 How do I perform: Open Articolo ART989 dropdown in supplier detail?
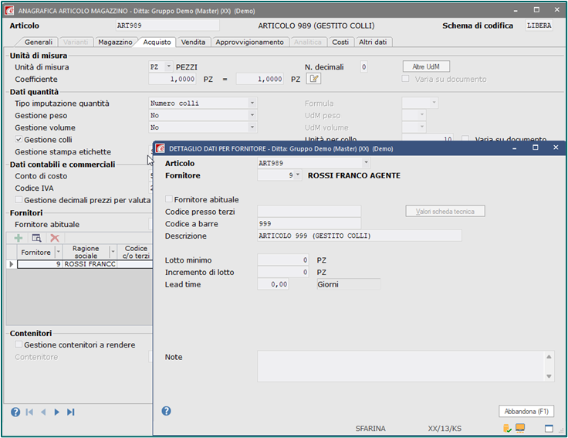(366, 163)
